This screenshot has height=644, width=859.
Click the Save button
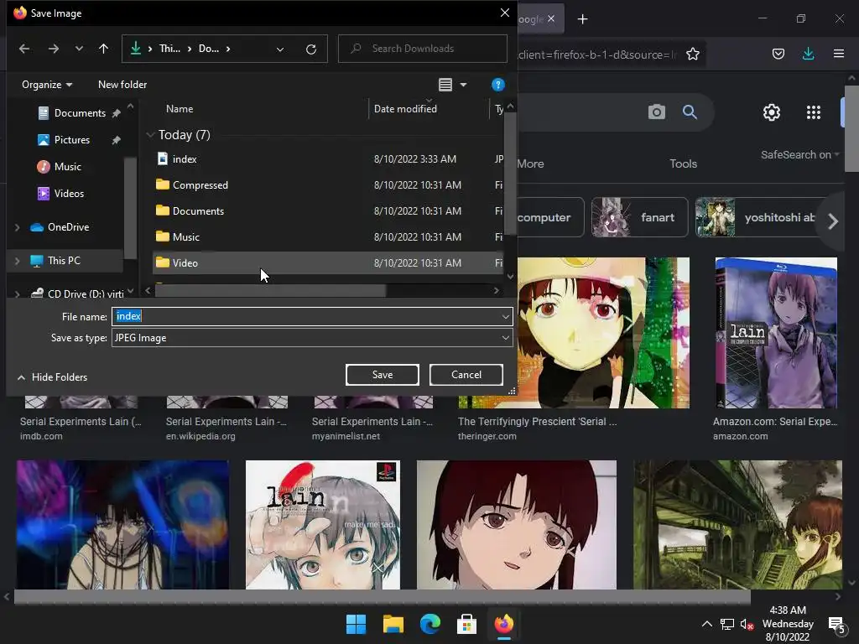pos(382,375)
